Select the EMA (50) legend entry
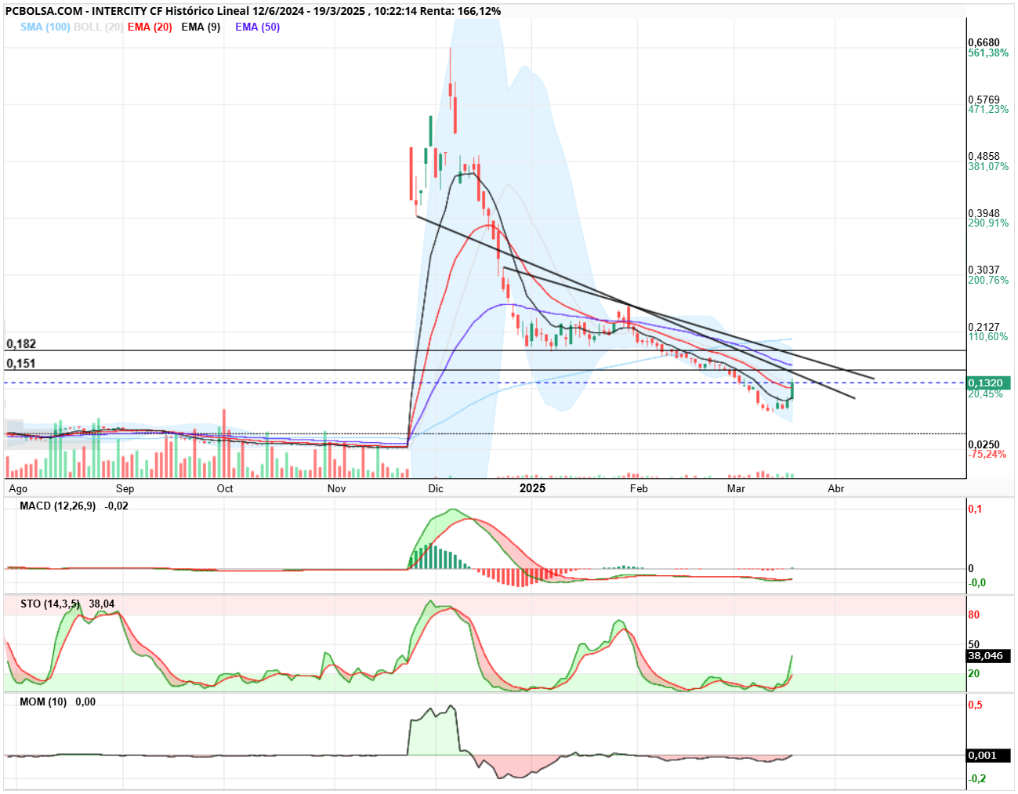This screenshot has height=794, width=1018. click(x=257, y=27)
